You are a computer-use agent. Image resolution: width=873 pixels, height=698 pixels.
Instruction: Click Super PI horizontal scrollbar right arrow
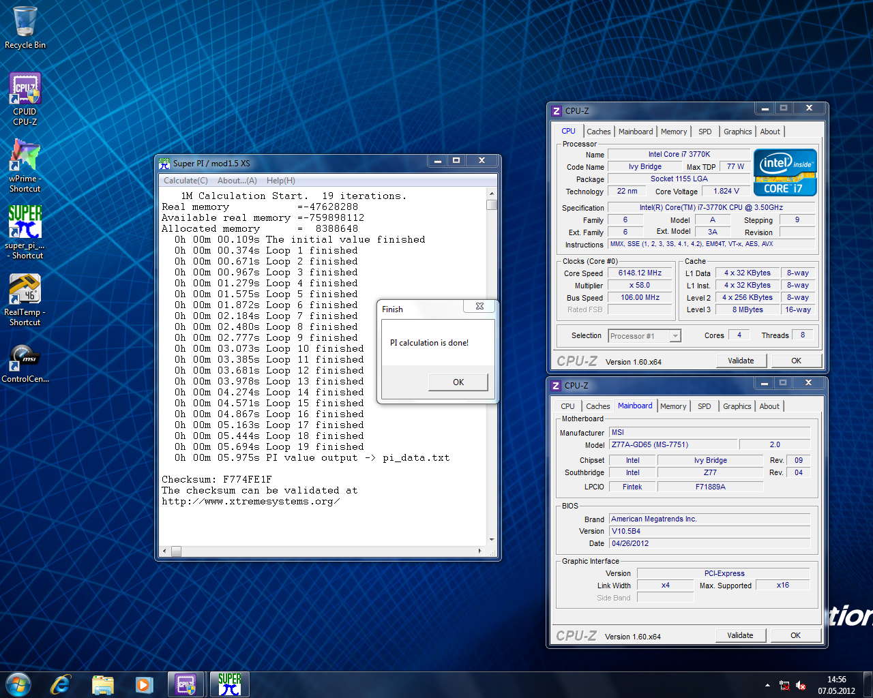480,551
